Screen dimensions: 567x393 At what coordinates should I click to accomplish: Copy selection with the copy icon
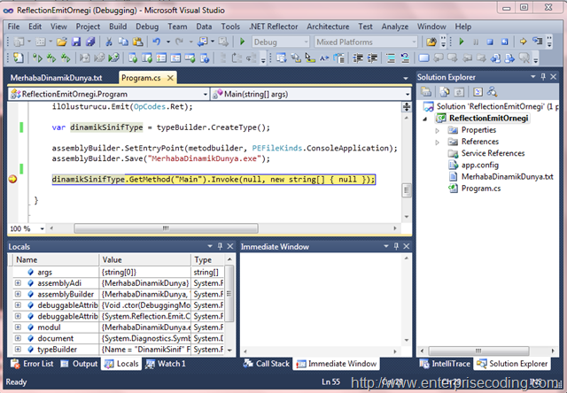coord(123,42)
